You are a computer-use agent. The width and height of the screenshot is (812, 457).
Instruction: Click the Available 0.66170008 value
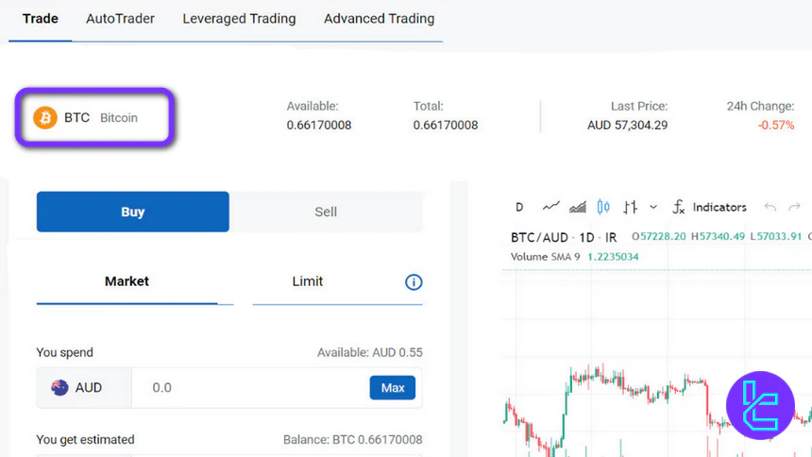319,125
